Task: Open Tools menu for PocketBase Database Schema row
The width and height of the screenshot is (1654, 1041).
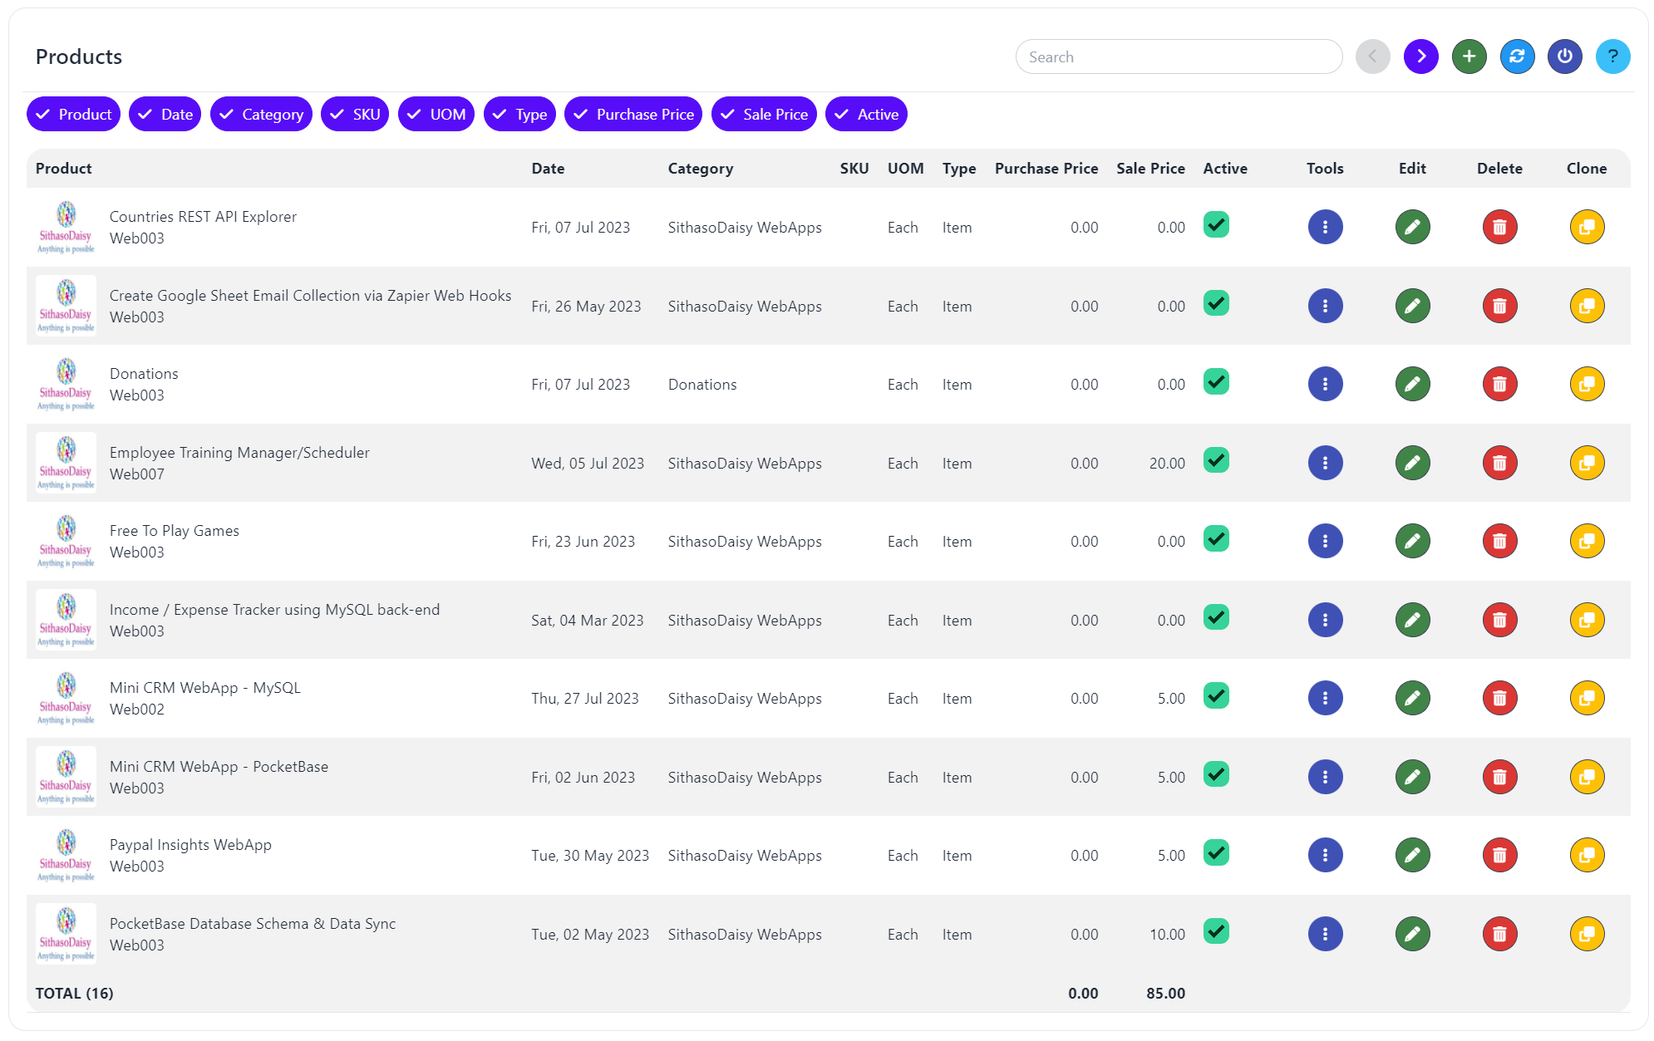Action: pos(1325,935)
